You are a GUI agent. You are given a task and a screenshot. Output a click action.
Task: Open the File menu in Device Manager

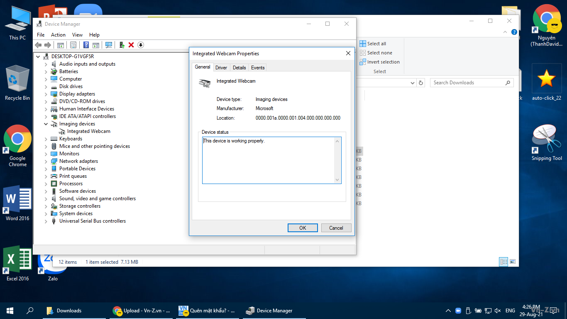pos(41,35)
